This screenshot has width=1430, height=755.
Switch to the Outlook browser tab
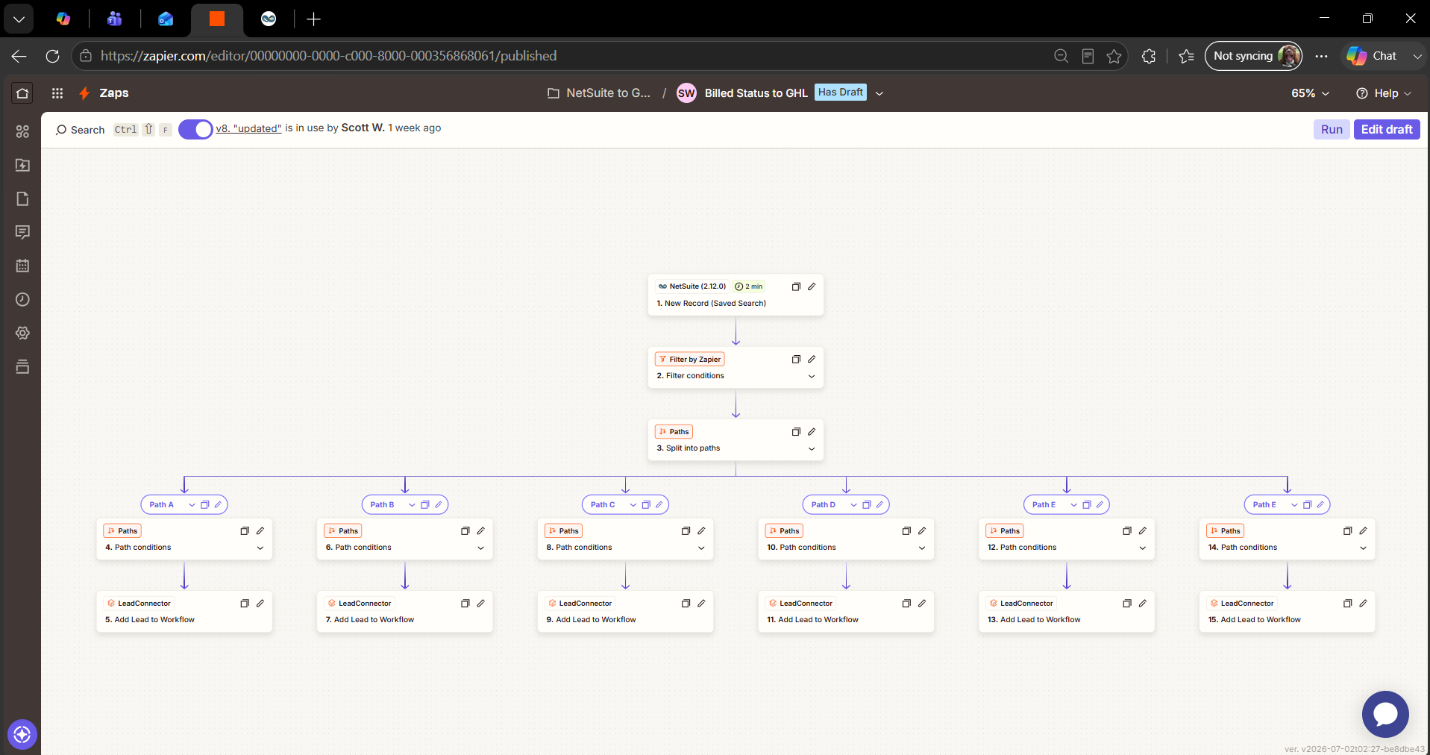[x=166, y=19]
